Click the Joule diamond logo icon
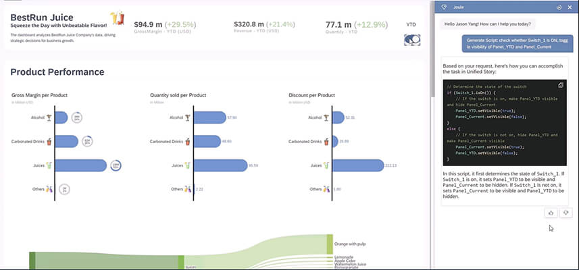This screenshot has height=270, width=579. point(444,7)
